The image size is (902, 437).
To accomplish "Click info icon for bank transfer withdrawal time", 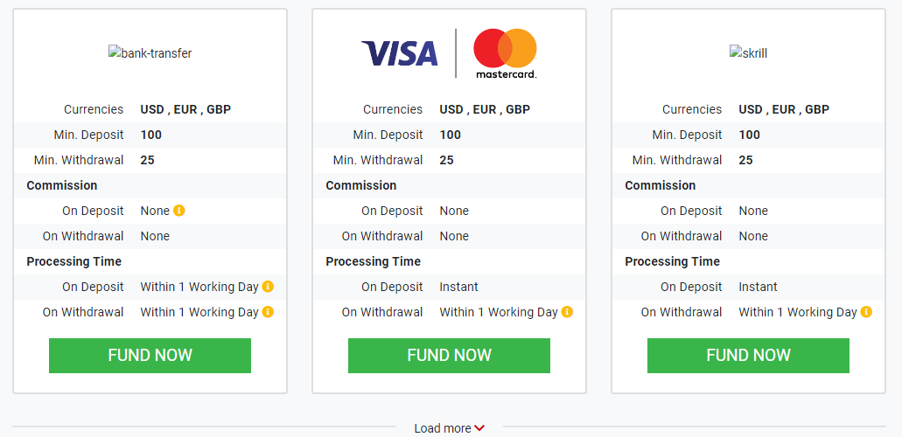I will click(268, 312).
